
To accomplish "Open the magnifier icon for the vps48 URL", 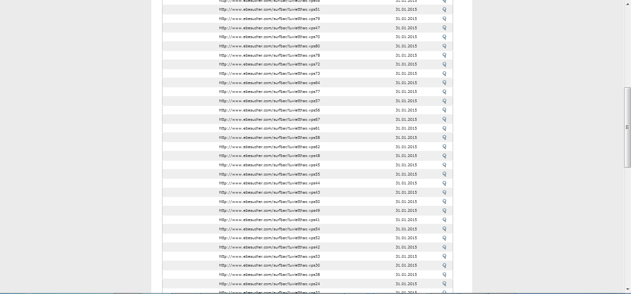I will 444,156.
